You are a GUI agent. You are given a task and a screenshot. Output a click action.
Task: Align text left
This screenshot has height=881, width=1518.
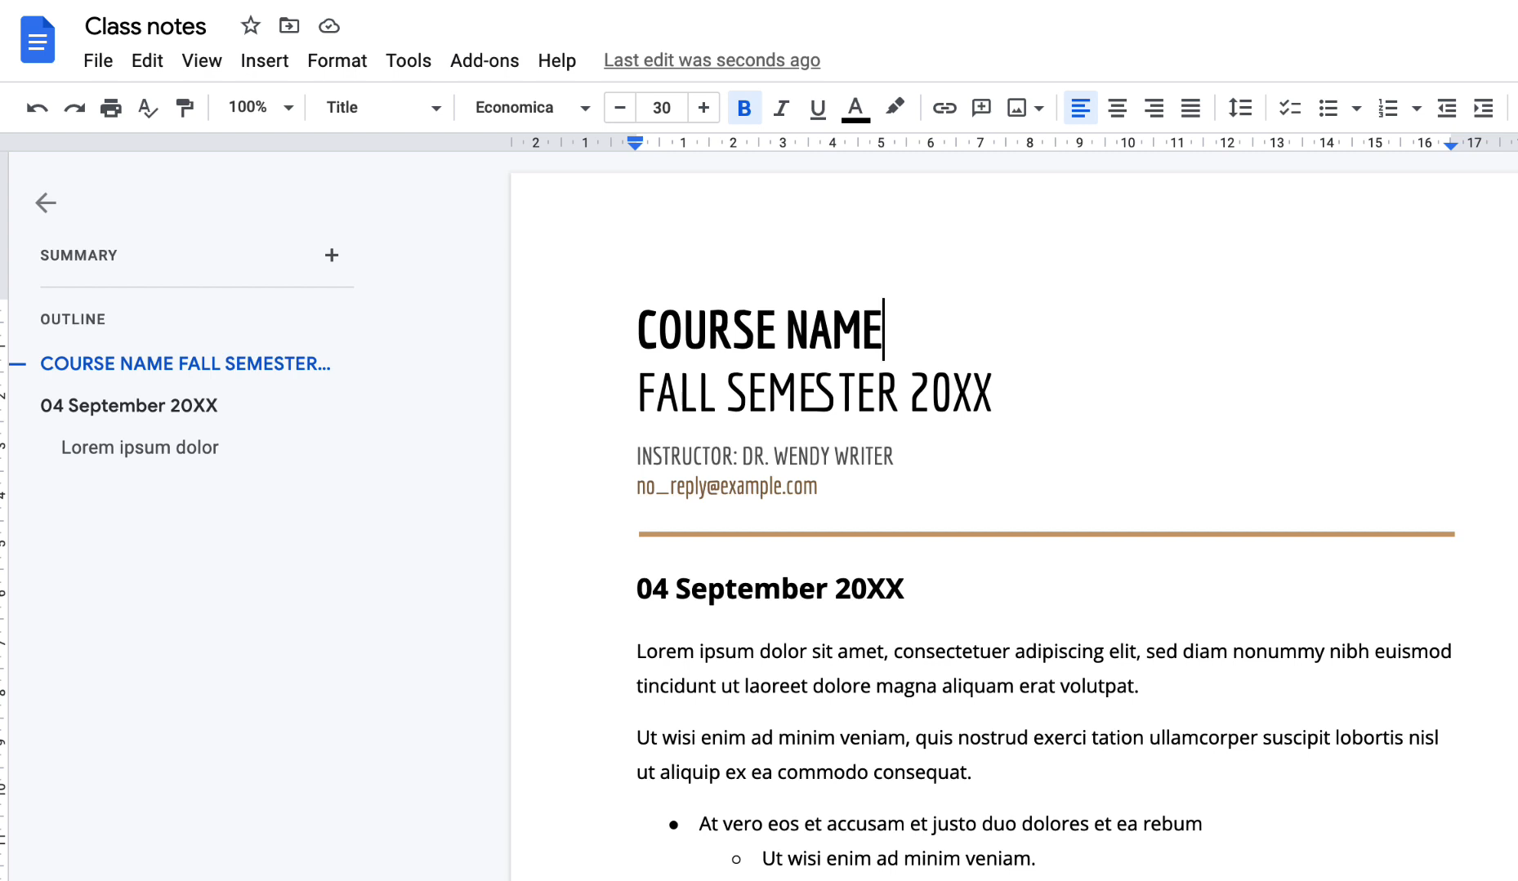click(1080, 108)
